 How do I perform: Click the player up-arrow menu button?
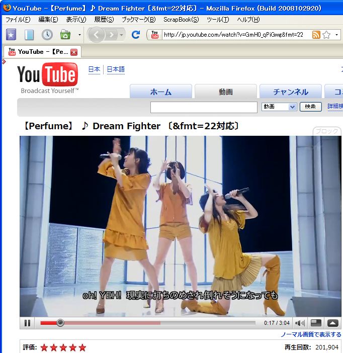332,323
